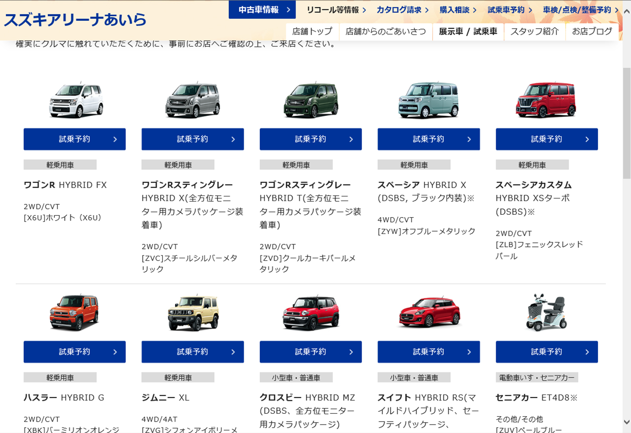Click the khaki green Wagon R Stingray image

pyautogui.click(x=310, y=100)
